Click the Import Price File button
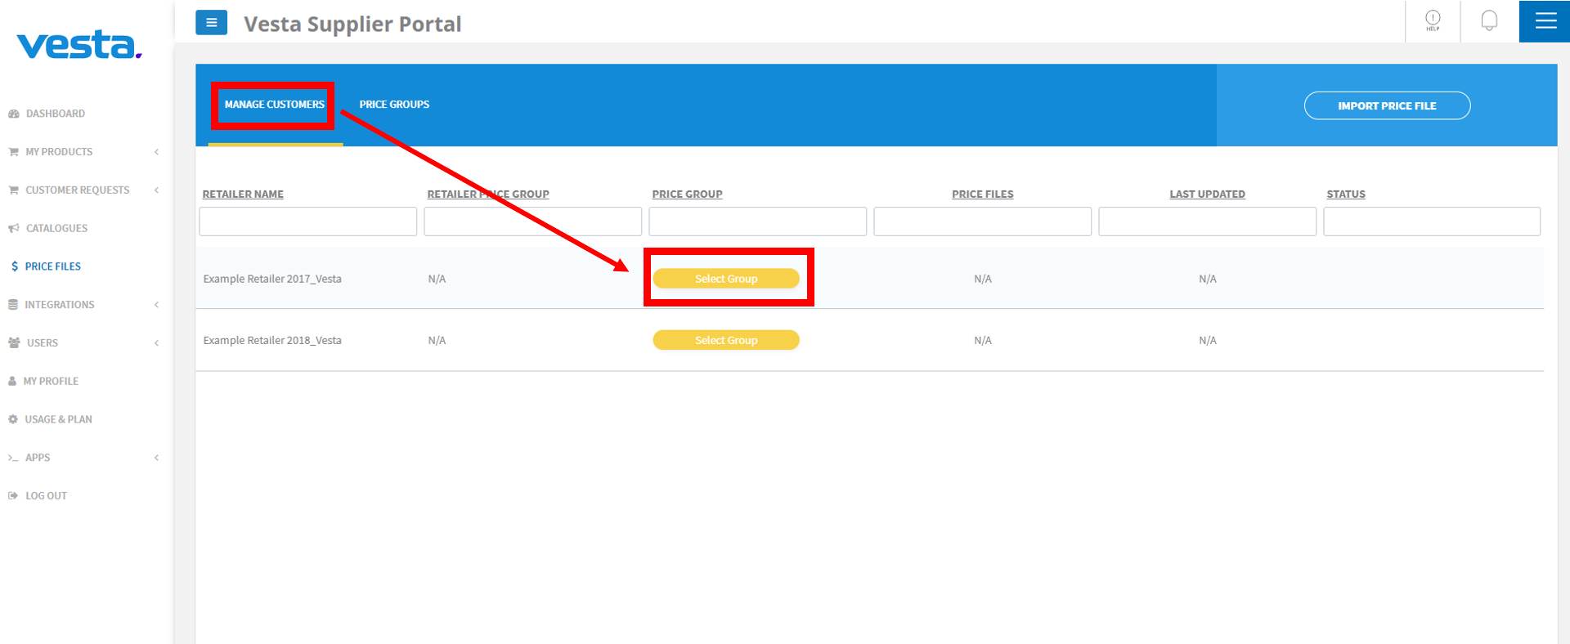 tap(1387, 105)
